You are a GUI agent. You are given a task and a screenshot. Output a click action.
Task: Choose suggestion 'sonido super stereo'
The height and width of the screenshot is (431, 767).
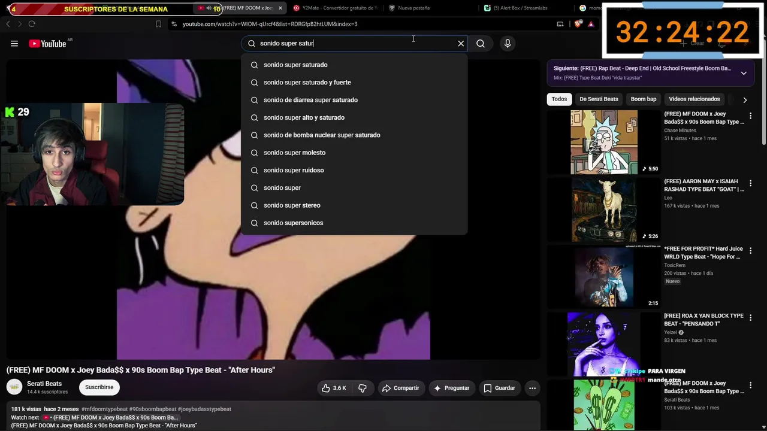(x=354, y=205)
